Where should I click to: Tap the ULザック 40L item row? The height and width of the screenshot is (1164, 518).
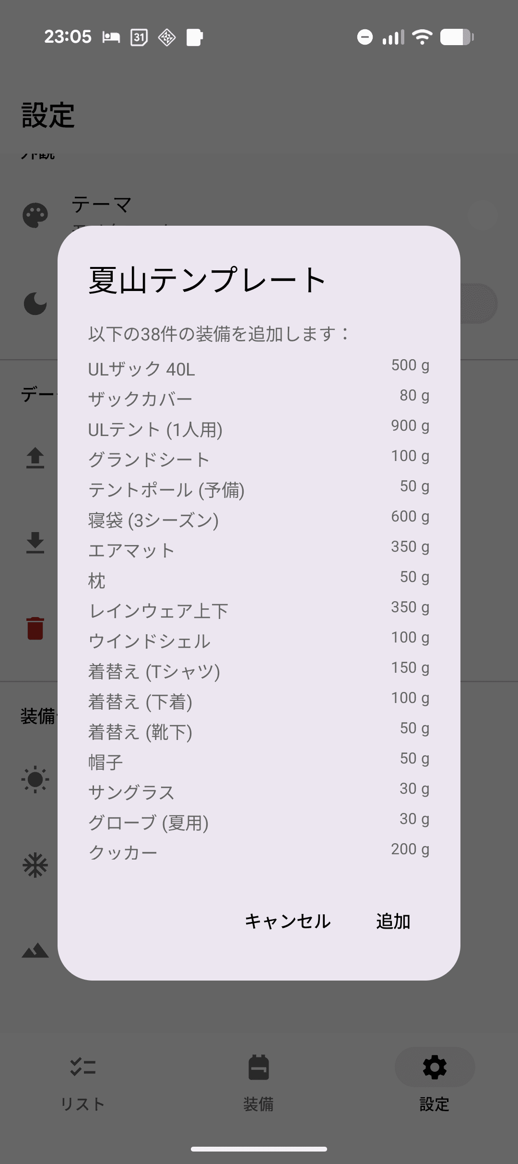tap(259, 369)
